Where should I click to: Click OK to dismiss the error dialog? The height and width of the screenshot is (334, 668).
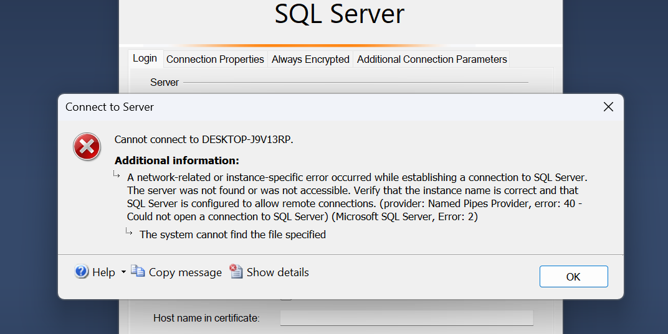pyautogui.click(x=573, y=277)
